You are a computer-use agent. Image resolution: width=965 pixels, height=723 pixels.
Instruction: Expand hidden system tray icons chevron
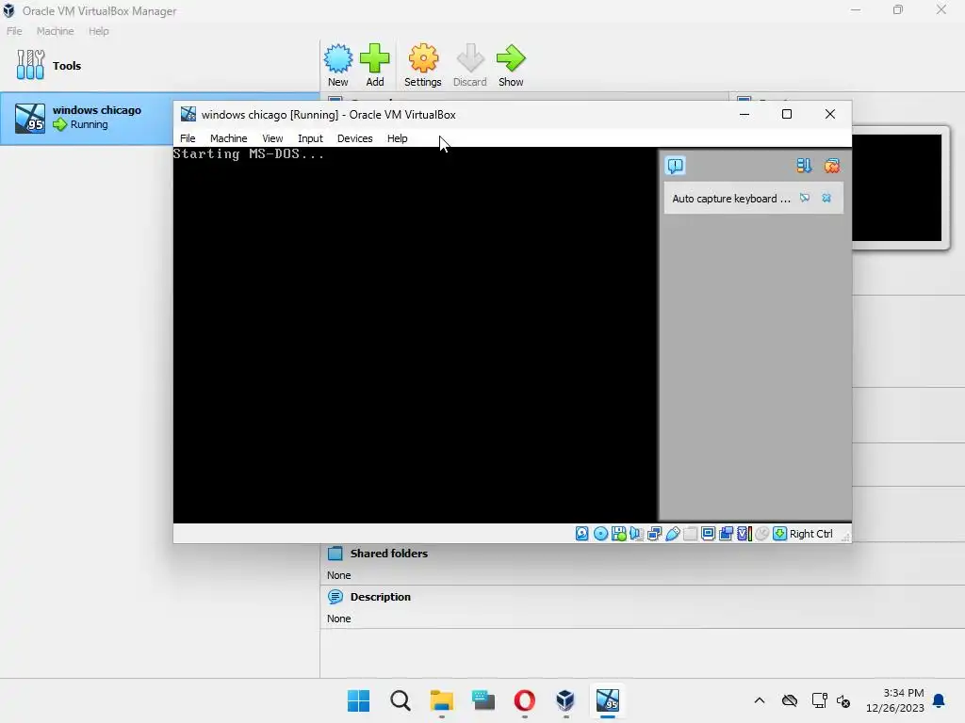(760, 700)
